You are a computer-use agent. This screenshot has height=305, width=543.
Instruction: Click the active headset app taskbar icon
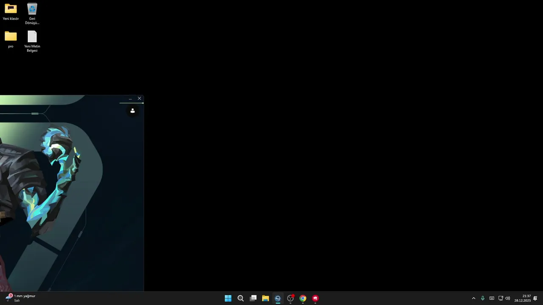click(278, 298)
